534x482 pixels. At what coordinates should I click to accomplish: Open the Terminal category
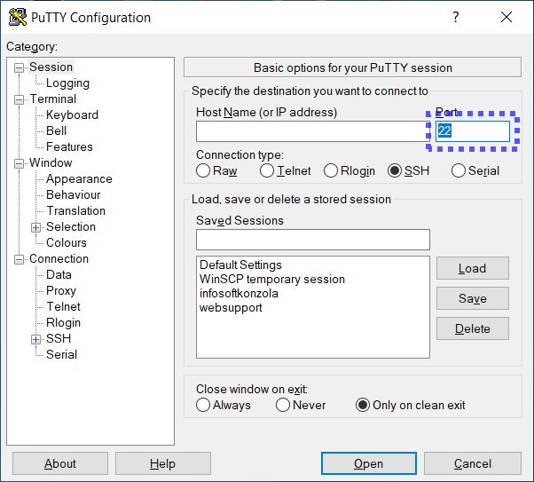(53, 99)
